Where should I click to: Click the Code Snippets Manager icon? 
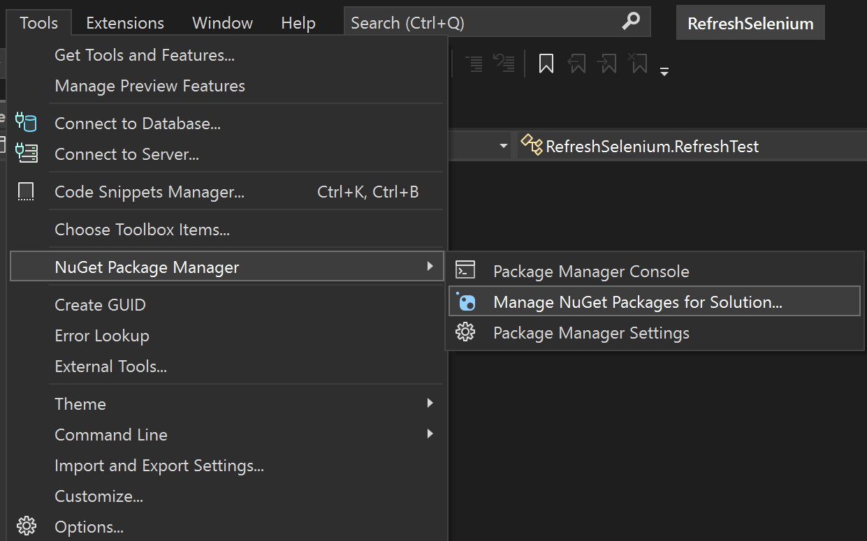click(26, 191)
